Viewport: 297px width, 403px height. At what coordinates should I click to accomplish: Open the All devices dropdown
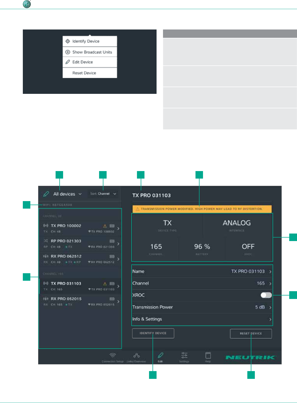pos(68,194)
